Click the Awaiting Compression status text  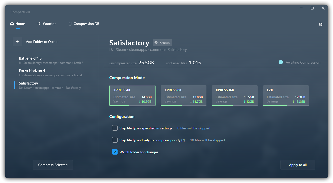pyautogui.click(x=303, y=62)
